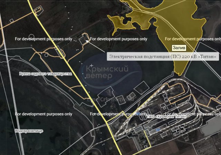Click the blue marker beside ПАО «Крымский Титан» label
Viewport: 221px width, 155px height.
[138, 113]
